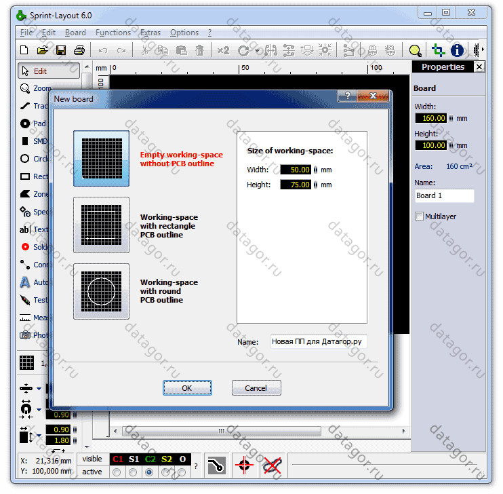Click the dialog help question-mark button
Screen dimensions: 503x494
pyautogui.click(x=347, y=96)
